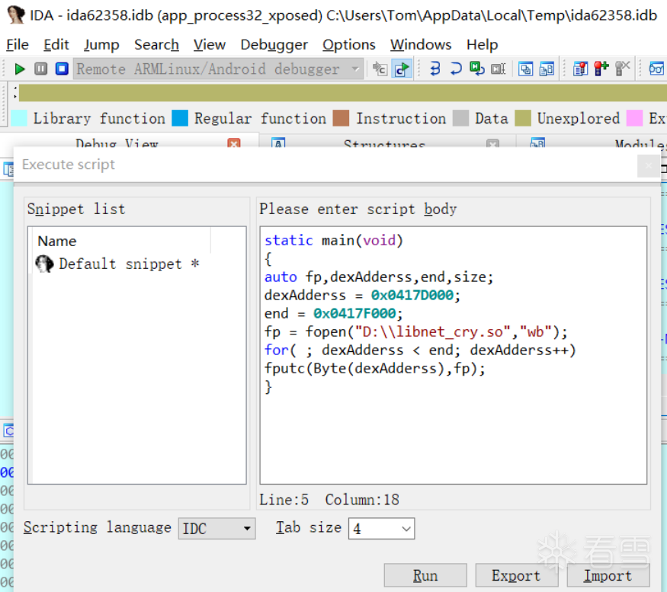Open the debugger type dropdown

point(354,69)
